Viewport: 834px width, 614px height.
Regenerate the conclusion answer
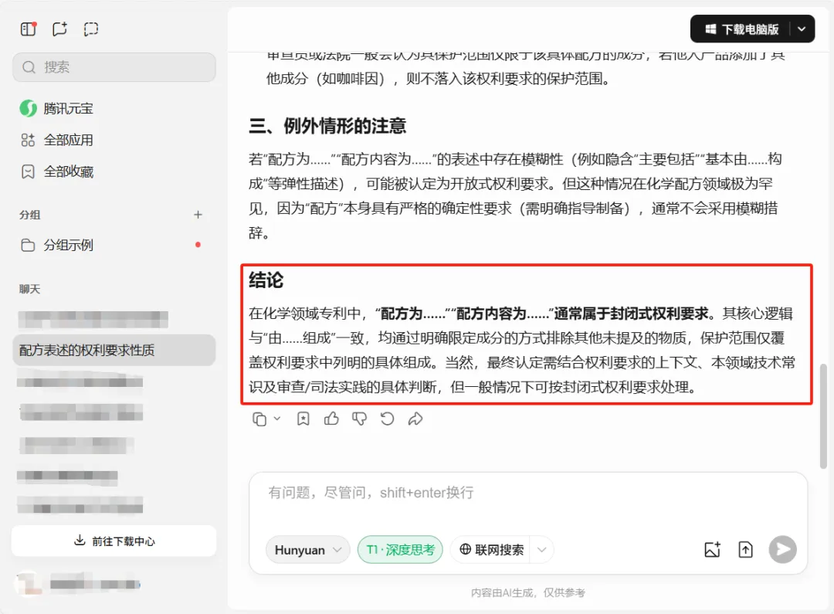[387, 419]
